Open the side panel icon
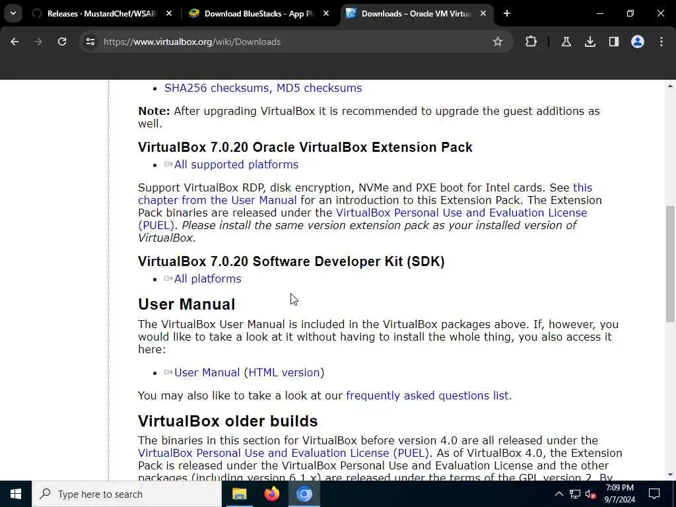 pyautogui.click(x=613, y=42)
